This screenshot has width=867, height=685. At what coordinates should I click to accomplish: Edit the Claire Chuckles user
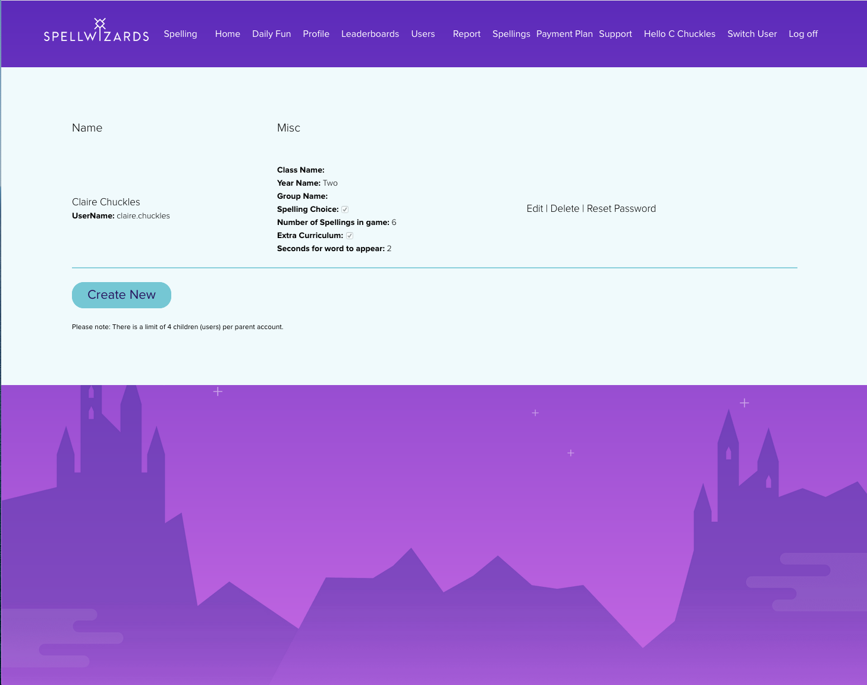coord(535,209)
